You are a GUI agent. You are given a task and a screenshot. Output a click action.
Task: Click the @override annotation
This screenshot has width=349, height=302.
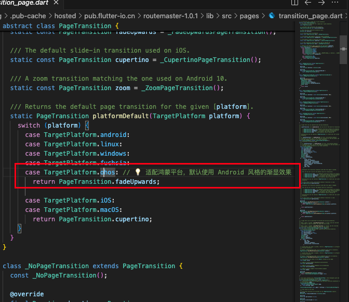click(x=27, y=294)
